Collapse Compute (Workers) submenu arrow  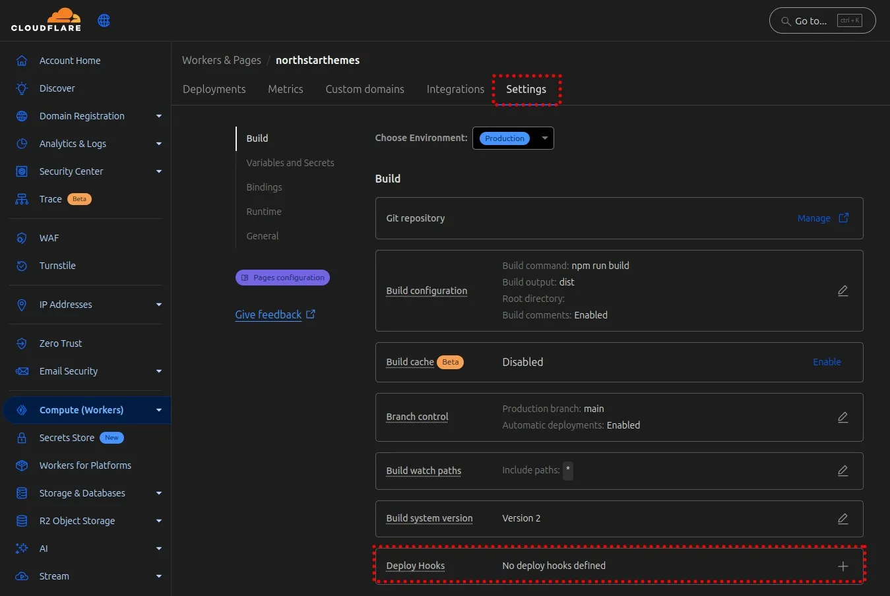(x=159, y=410)
